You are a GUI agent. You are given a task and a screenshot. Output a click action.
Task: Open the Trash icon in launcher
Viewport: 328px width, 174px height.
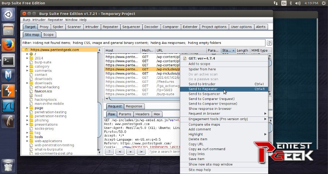tap(8, 165)
